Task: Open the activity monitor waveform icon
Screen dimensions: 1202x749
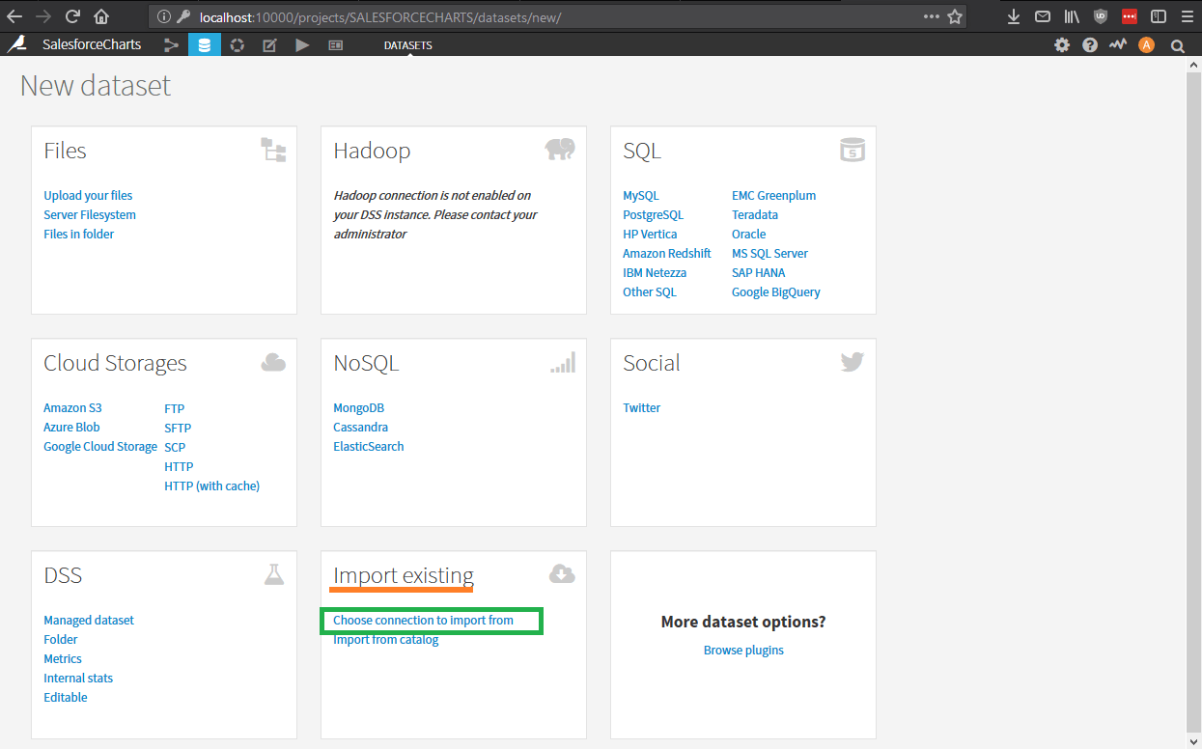Action: pos(1117,44)
